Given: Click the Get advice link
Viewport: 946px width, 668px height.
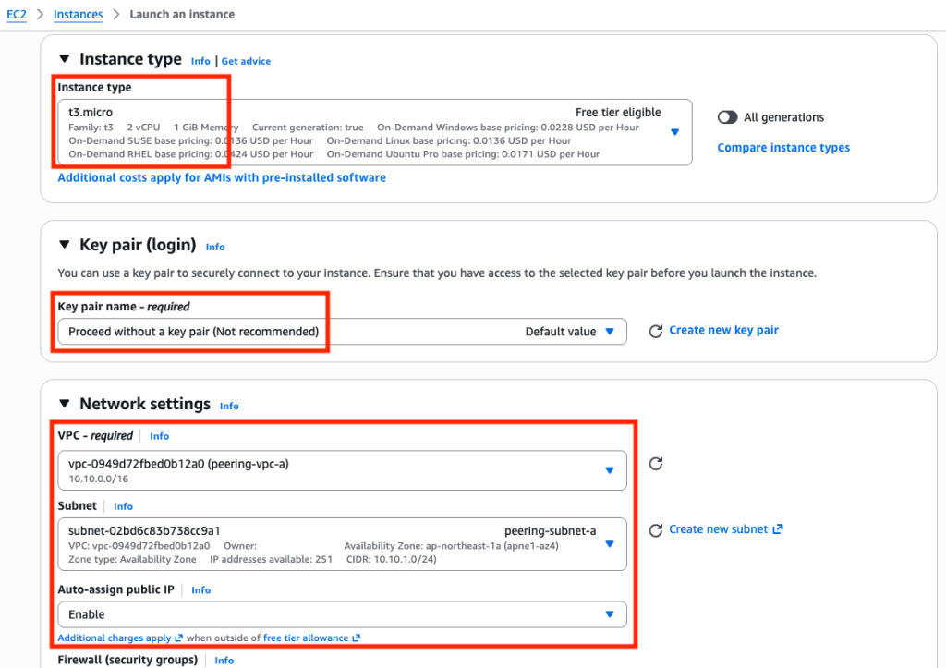Looking at the screenshot, I should 246,61.
